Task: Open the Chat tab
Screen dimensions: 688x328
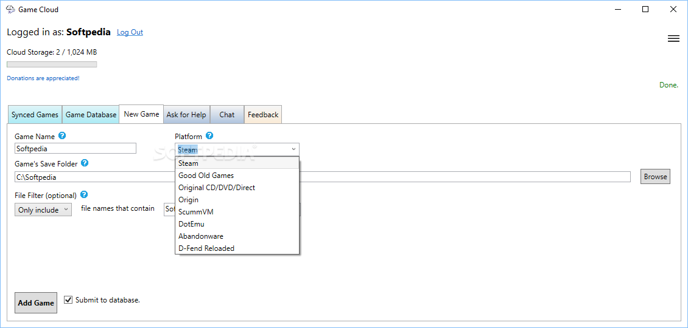Action: click(x=227, y=115)
